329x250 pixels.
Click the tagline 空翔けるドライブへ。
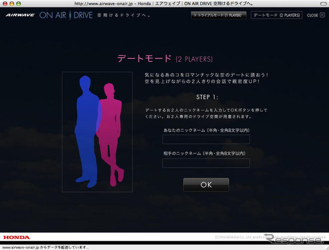[x=124, y=15]
